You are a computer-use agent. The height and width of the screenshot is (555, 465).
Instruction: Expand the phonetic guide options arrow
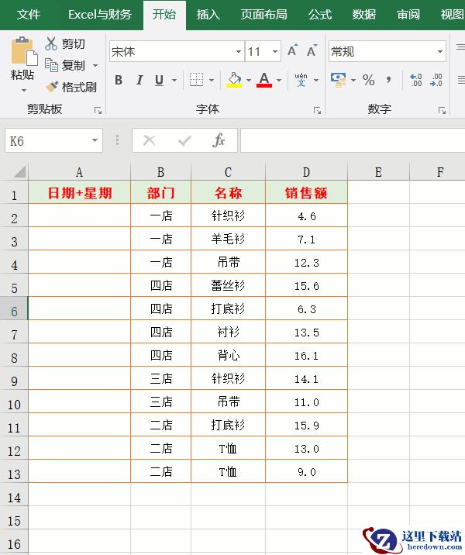[316, 81]
